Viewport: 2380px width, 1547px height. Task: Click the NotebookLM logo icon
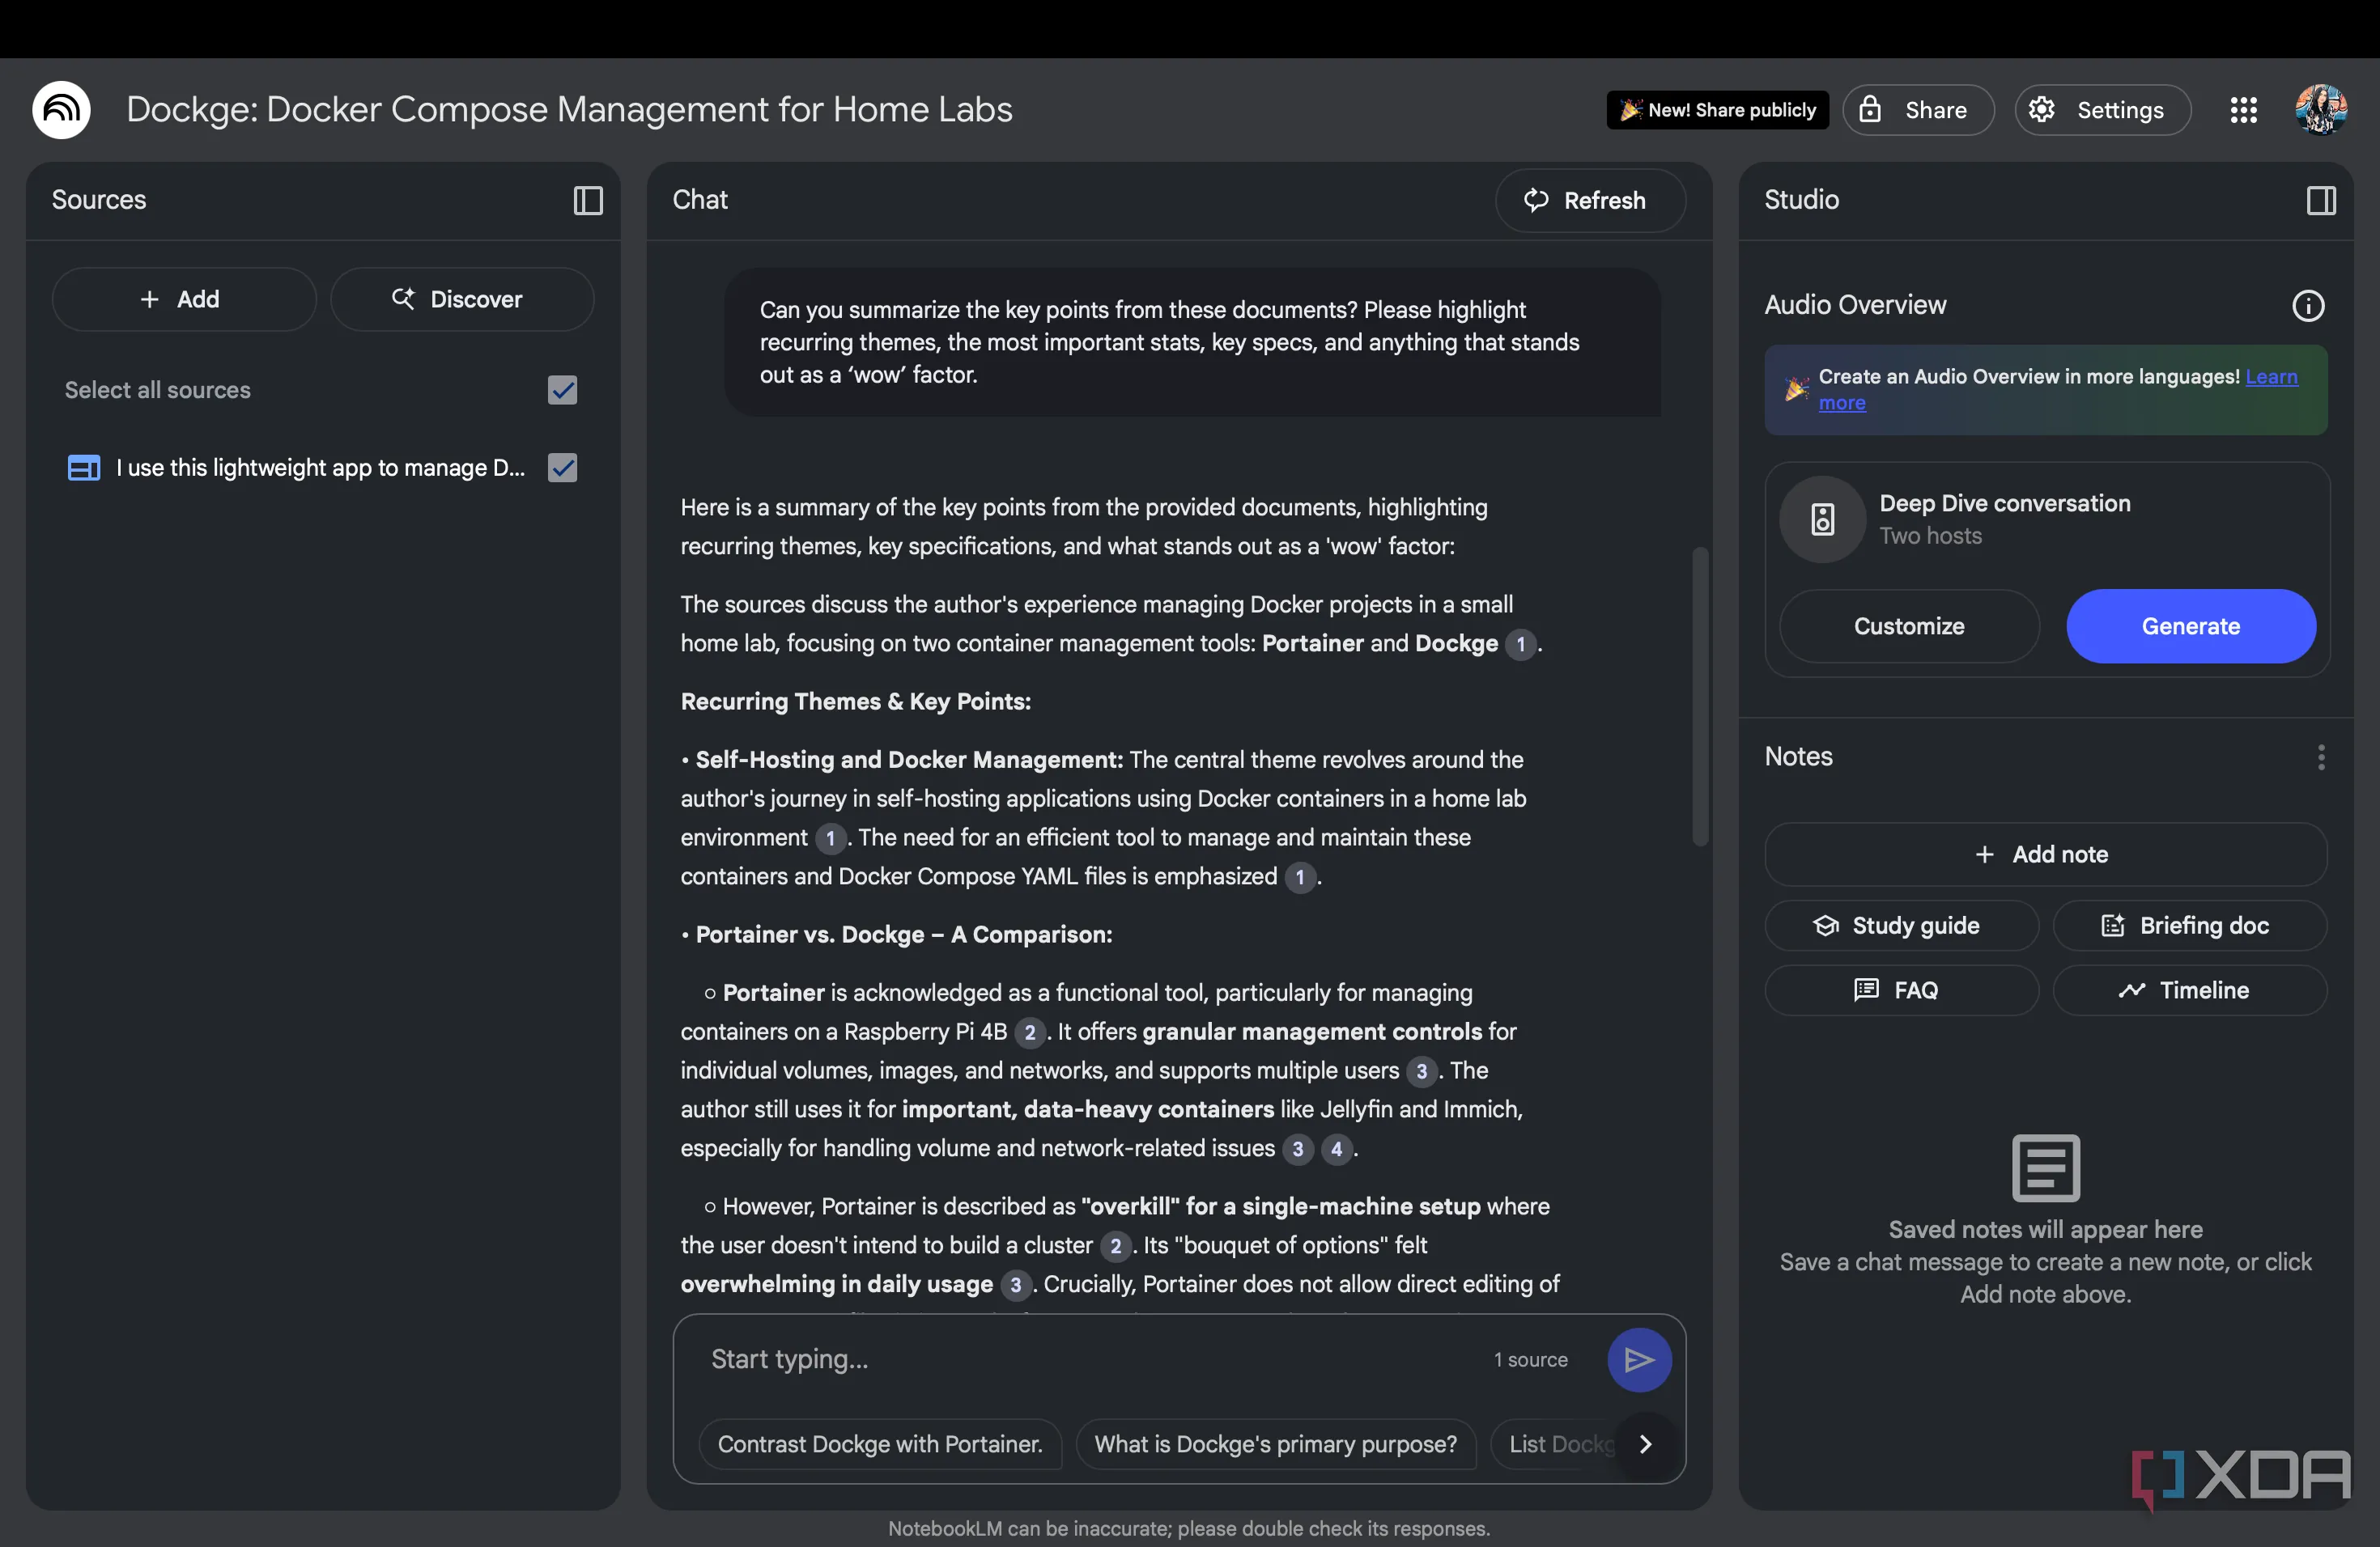pos(61,110)
